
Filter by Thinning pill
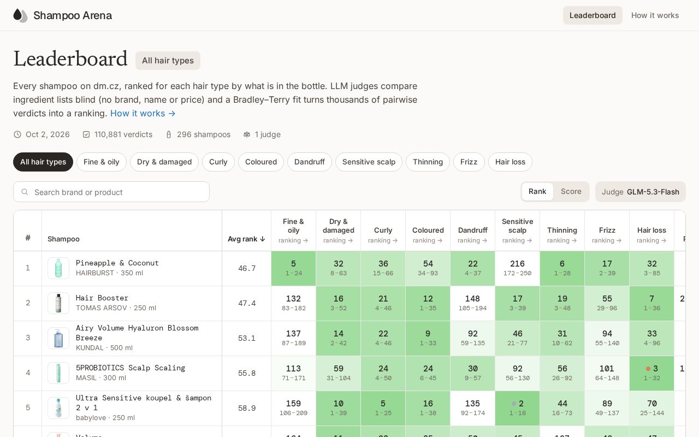coord(428,162)
